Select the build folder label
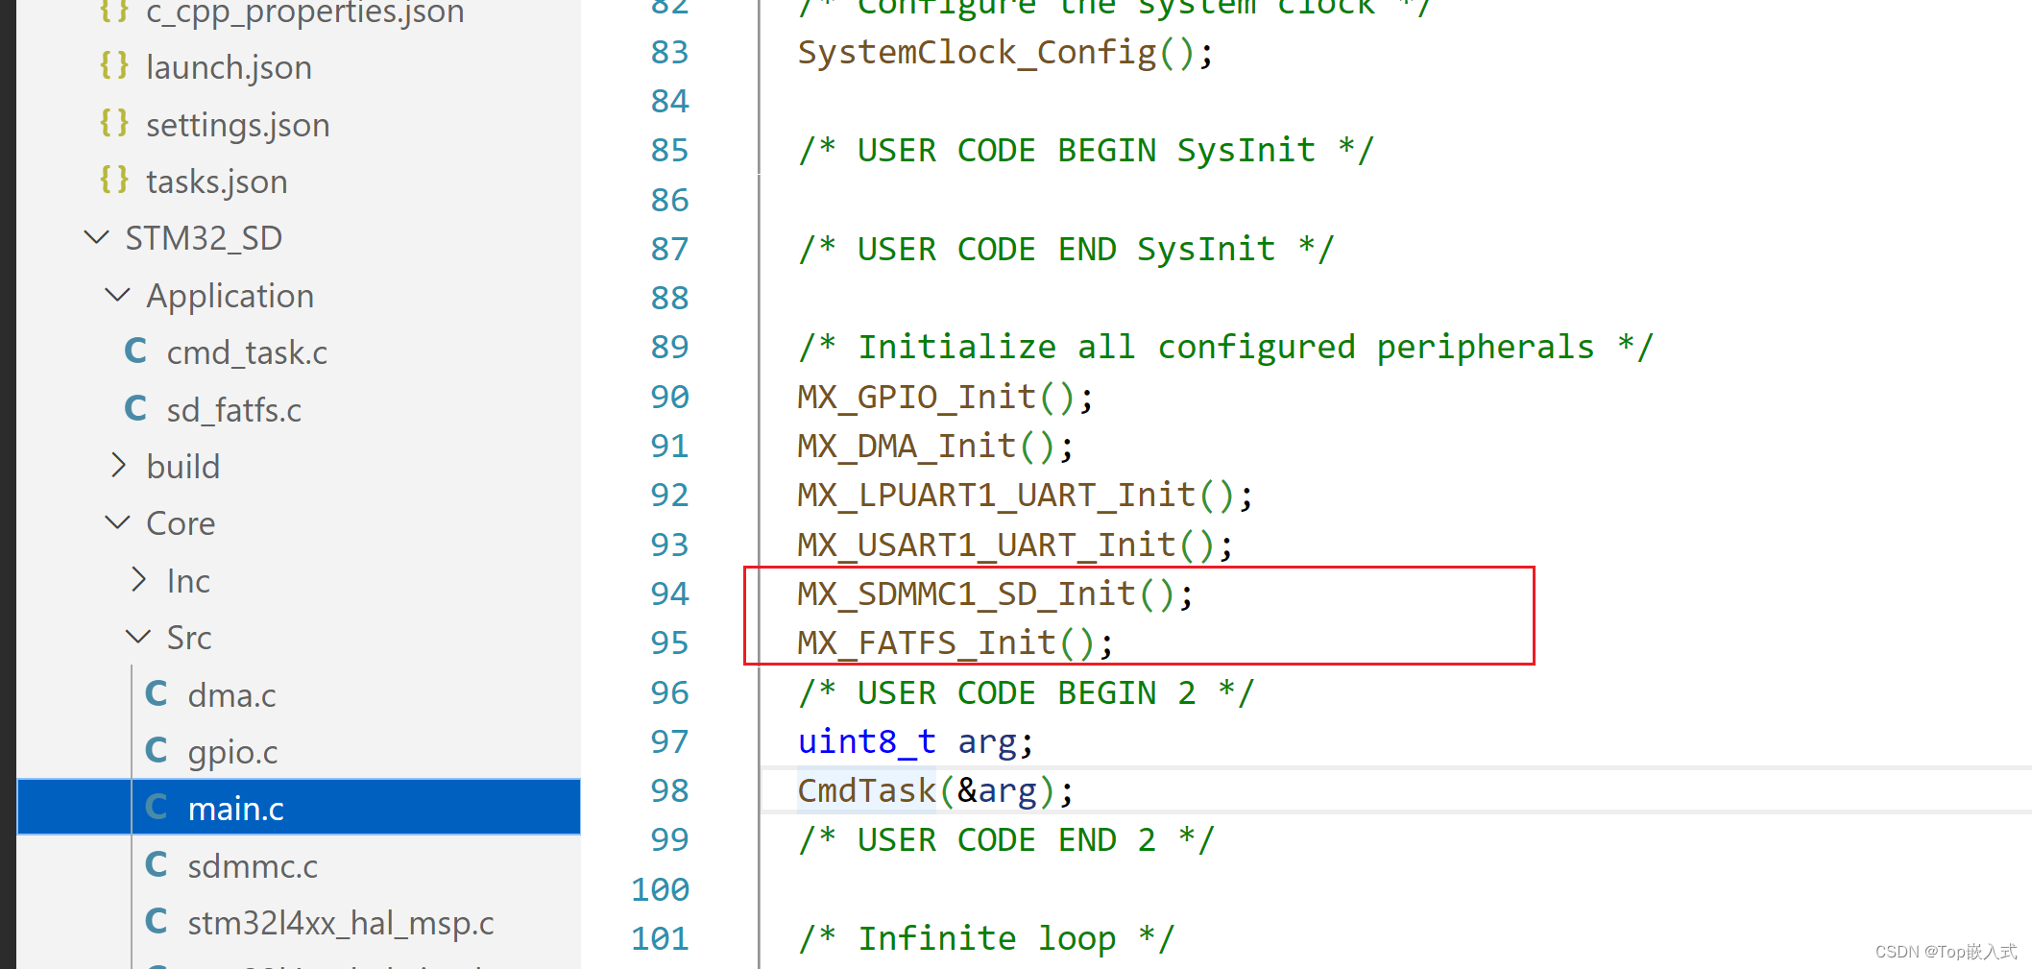2032x969 pixels. (x=182, y=467)
